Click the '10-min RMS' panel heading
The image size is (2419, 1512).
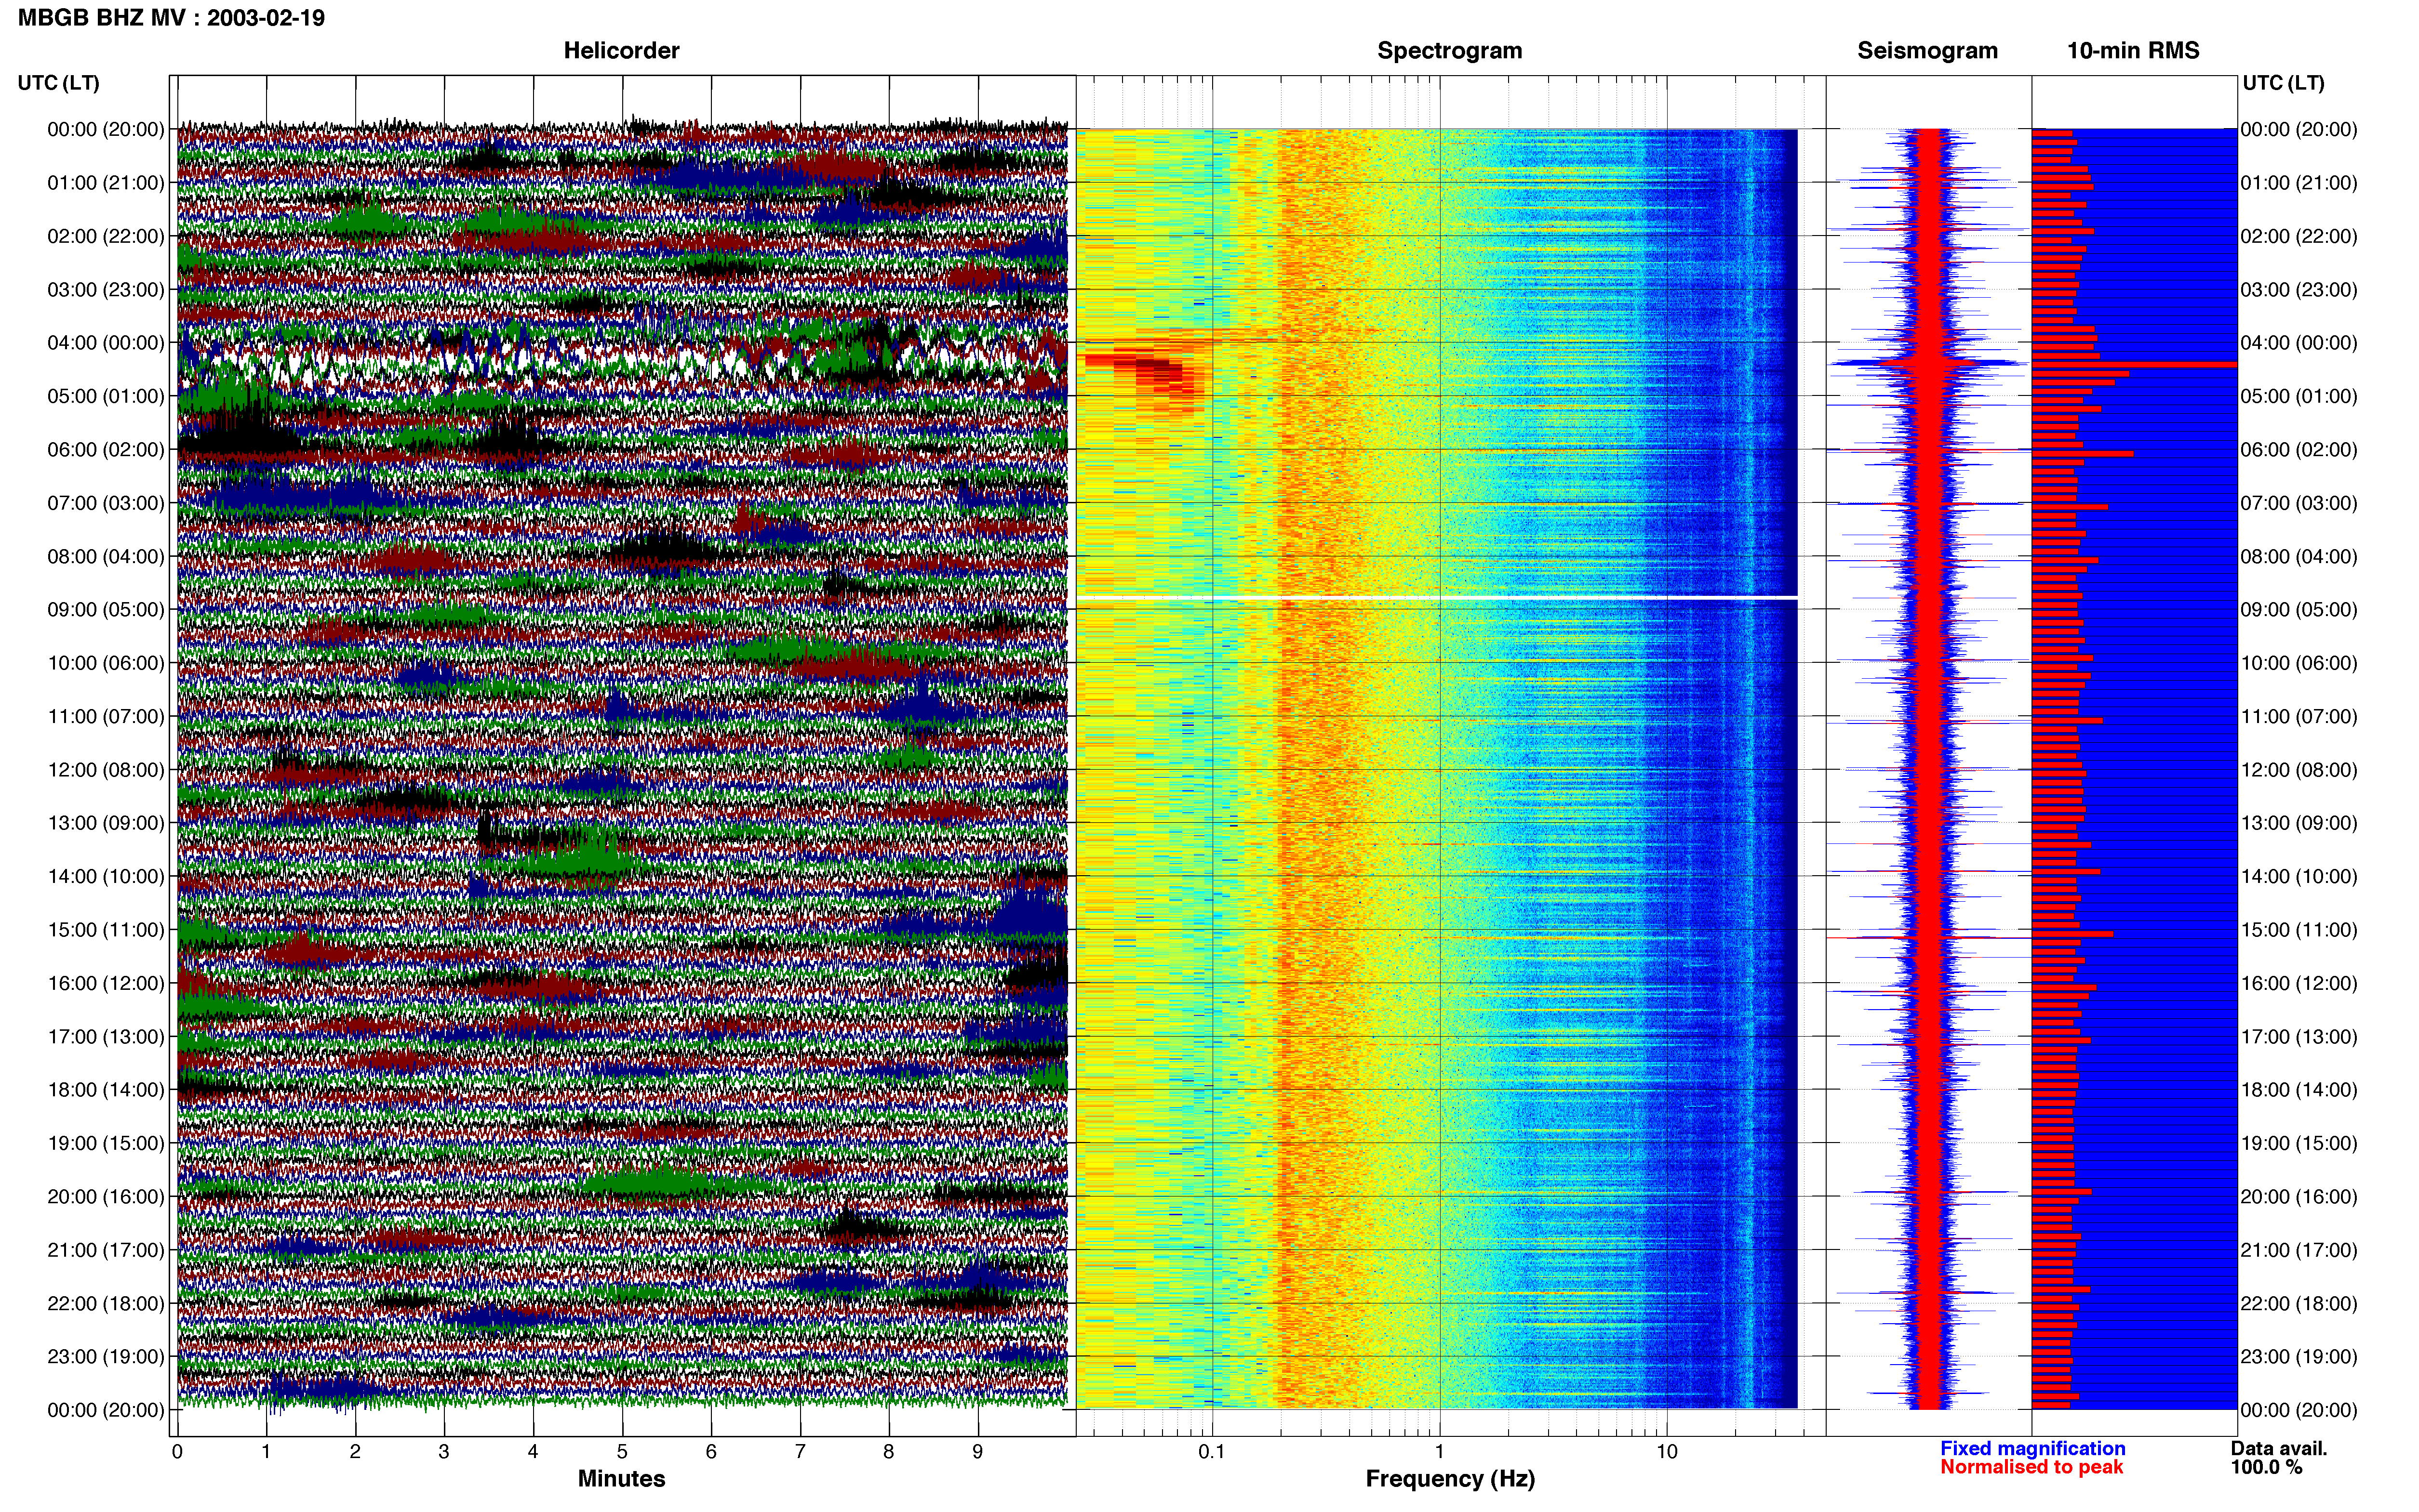2133,51
